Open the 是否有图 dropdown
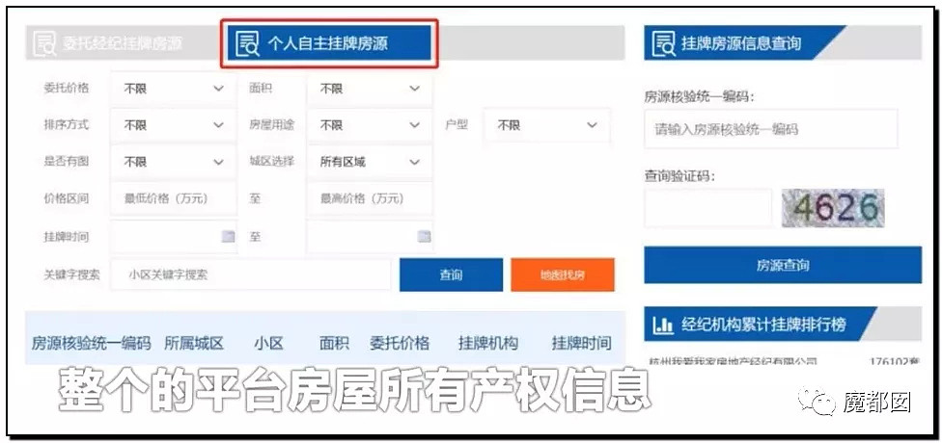The height and width of the screenshot is (443, 942). tap(173, 162)
